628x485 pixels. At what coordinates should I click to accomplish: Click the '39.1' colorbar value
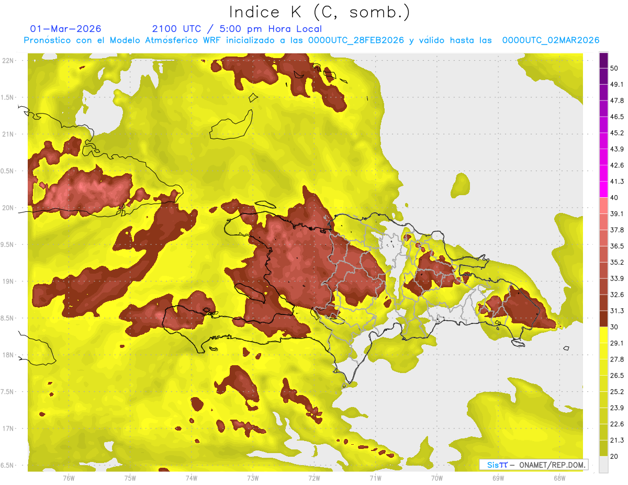point(617,213)
